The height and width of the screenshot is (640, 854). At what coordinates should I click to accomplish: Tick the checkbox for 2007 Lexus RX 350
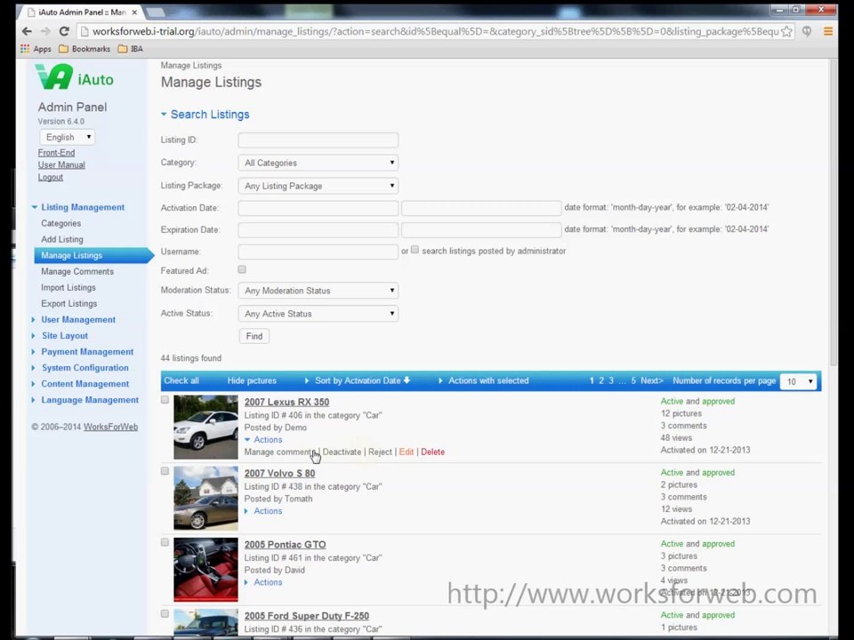pos(165,400)
